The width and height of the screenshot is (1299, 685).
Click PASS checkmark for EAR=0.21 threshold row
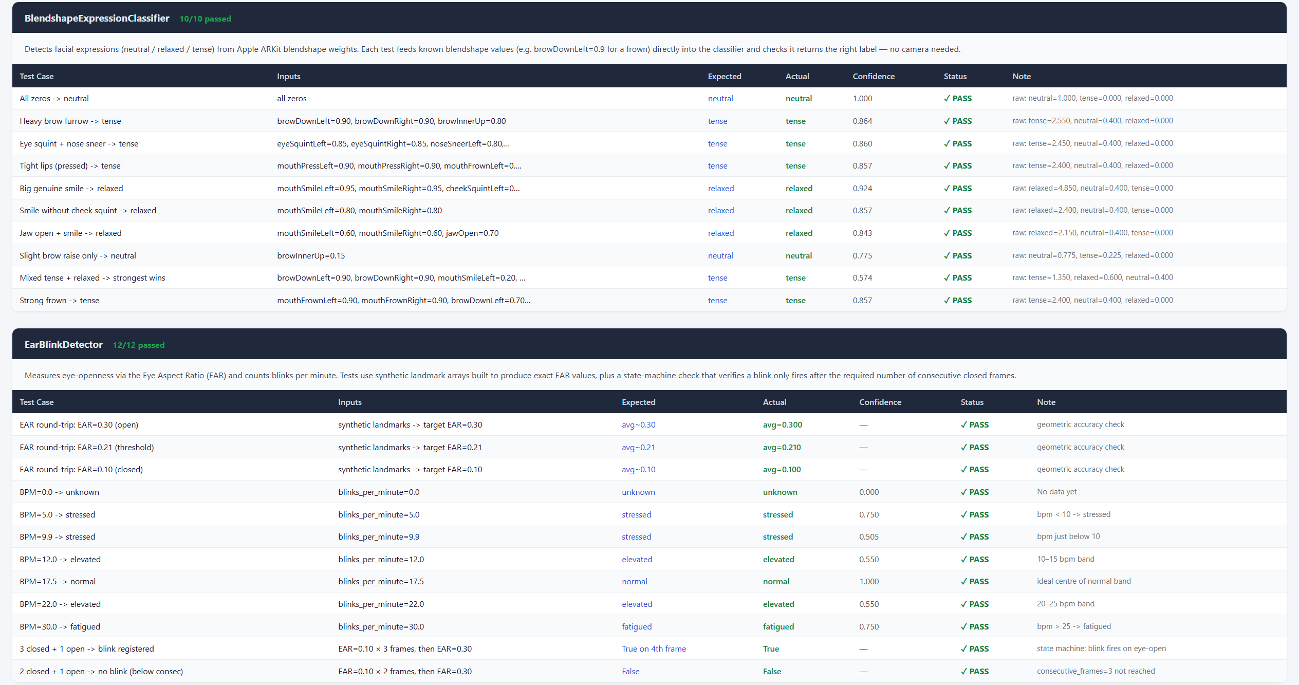point(975,448)
